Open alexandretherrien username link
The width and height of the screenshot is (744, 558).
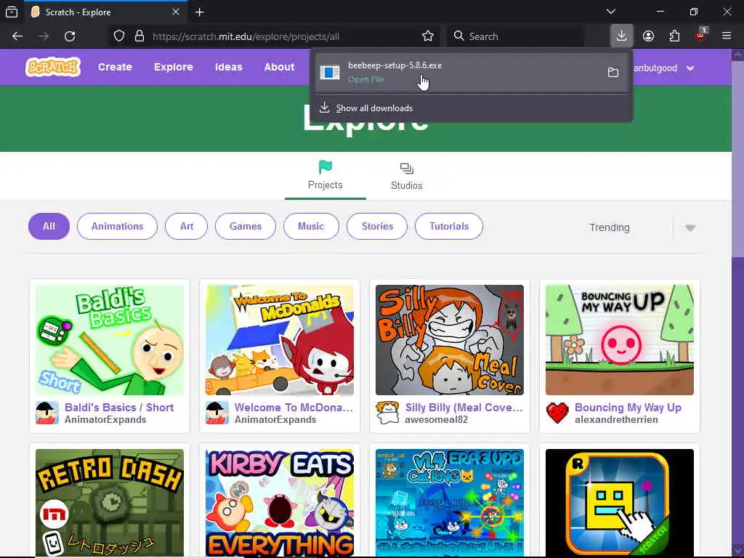[616, 420]
